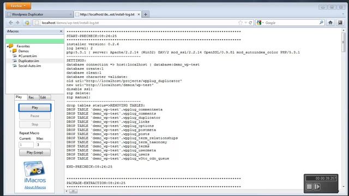Click the PACKAGE-EXTRACTION:08:26:25 line

point(96,183)
